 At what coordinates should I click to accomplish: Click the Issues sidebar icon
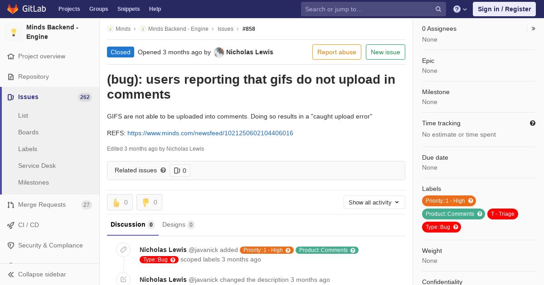tap(11, 97)
